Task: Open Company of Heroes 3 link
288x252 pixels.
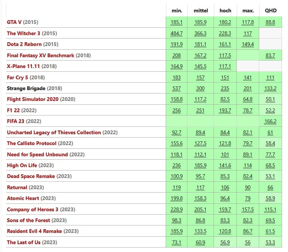Action: 33,209
